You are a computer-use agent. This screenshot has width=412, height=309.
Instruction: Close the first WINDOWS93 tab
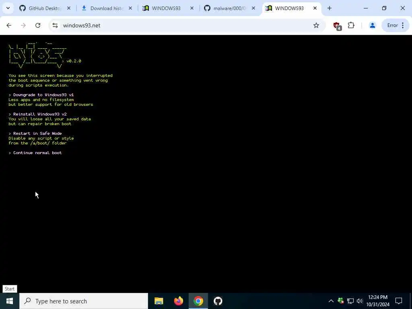192,8
